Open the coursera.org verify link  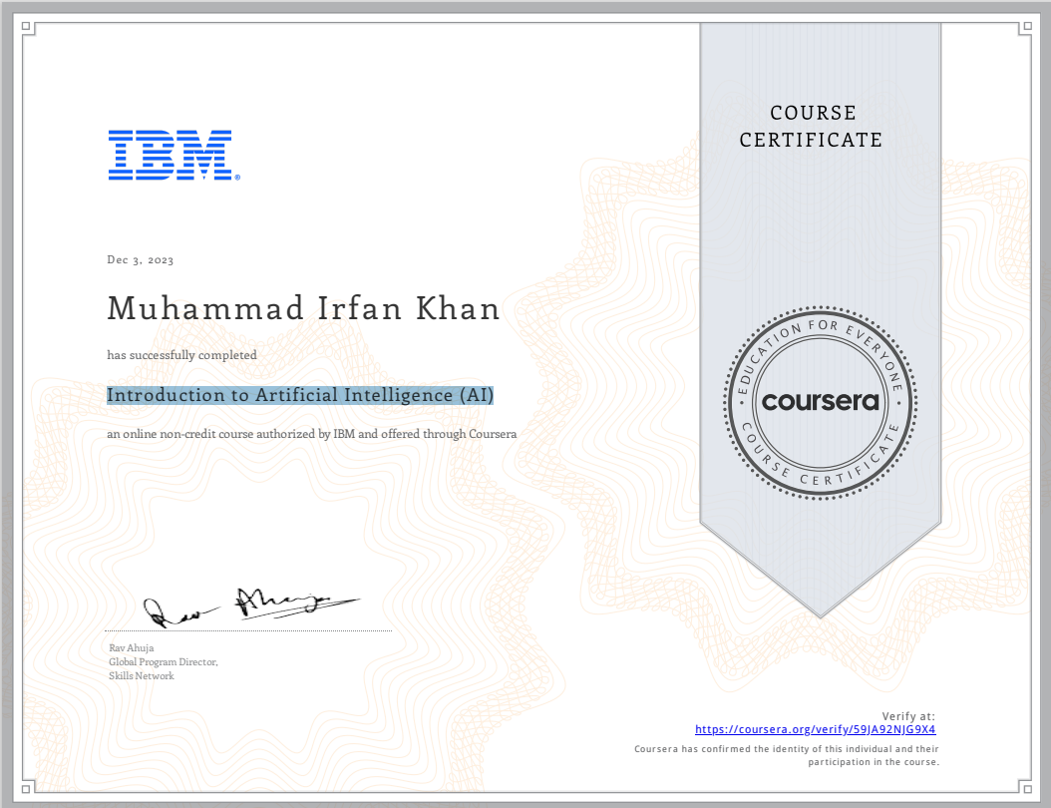(x=815, y=729)
